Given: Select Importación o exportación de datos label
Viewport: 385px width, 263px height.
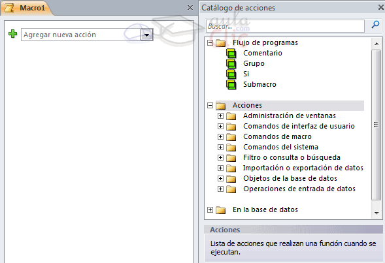Looking at the screenshot, I should (x=303, y=168).
